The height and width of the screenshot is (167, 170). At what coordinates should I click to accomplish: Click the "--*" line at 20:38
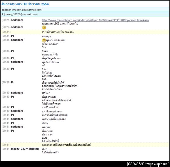pyautogui.click(x=44, y=65)
